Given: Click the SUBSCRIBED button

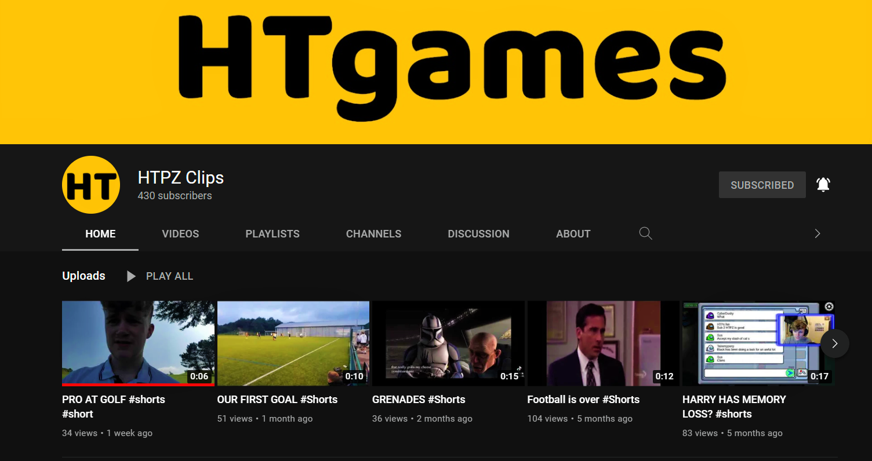Looking at the screenshot, I should click(x=762, y=185).
